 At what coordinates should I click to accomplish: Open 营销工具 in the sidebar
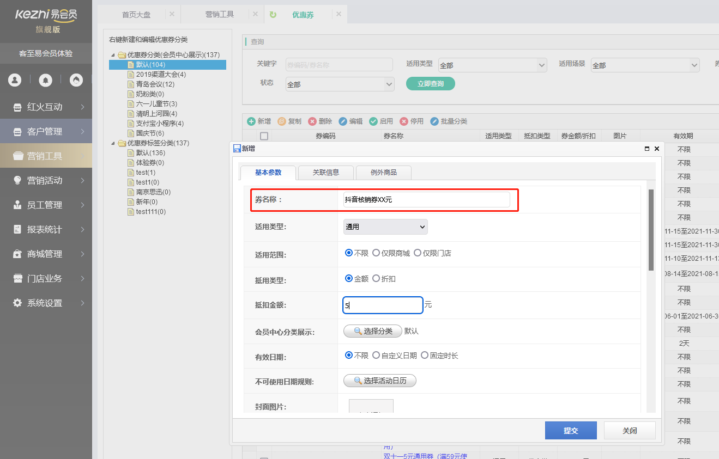point(46,156)
